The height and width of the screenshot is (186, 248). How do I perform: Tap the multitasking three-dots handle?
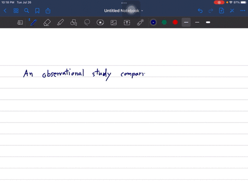point(124,3)
